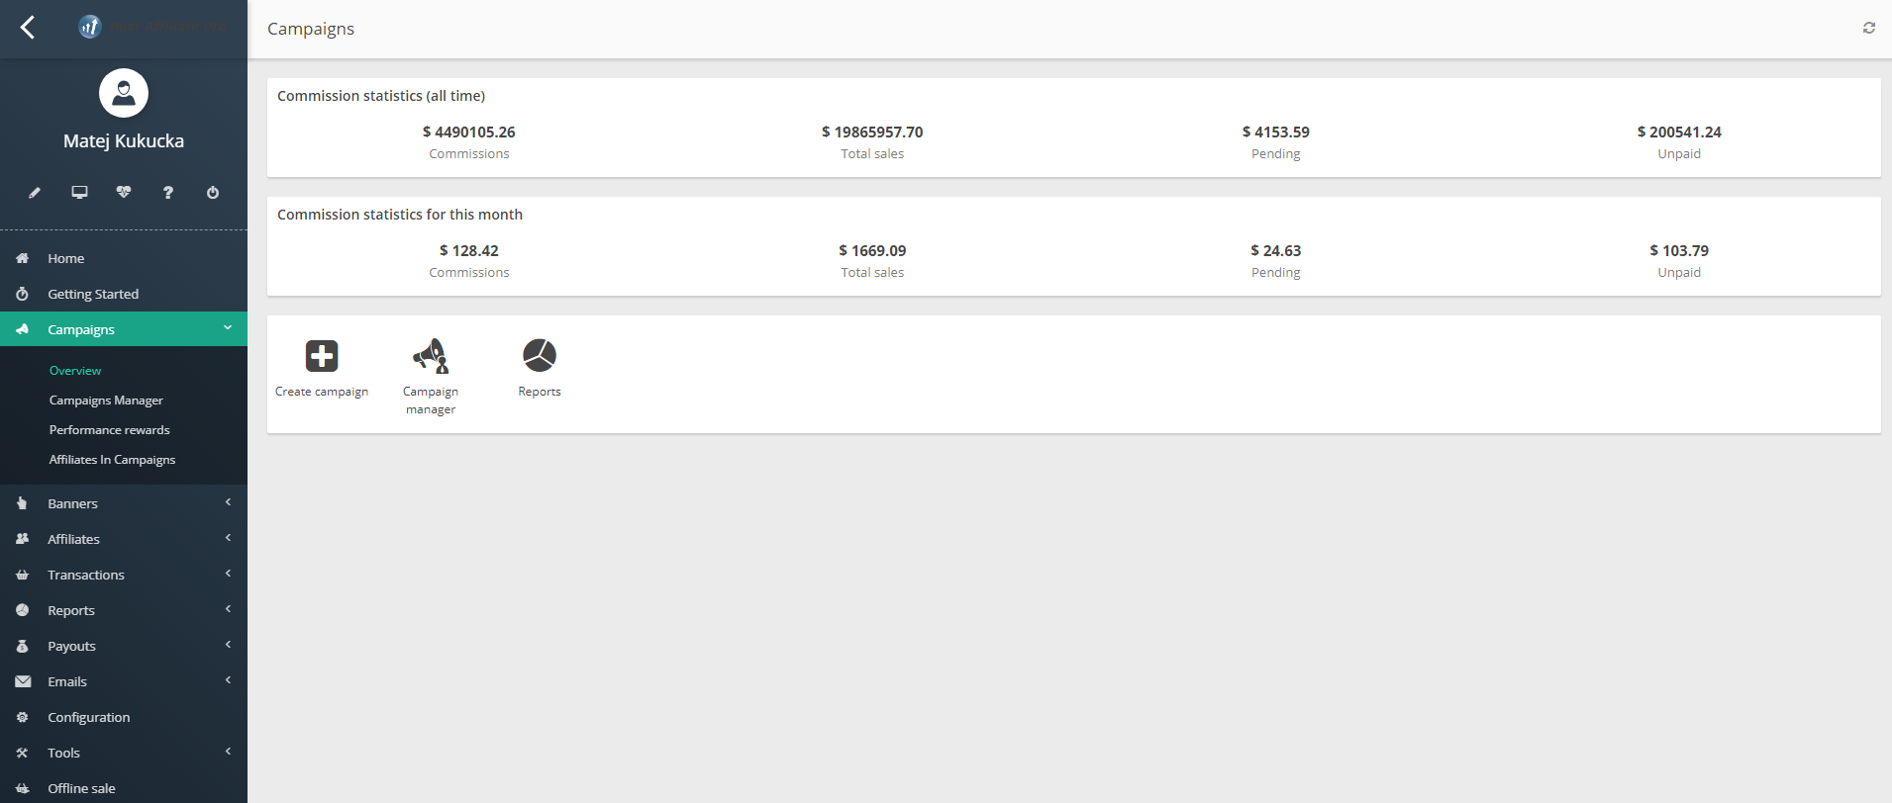This screenshot has width=1892, height=803.
Task: Open the Campaign manager icon
Action: 430,355
